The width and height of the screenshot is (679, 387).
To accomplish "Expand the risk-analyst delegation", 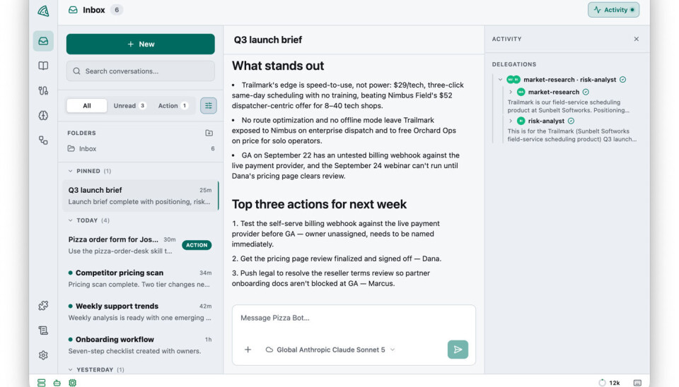I will [511, 121].
